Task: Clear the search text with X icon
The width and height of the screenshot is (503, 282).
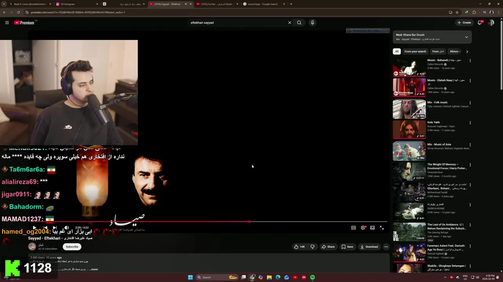Action: click(x=290, y=23)
